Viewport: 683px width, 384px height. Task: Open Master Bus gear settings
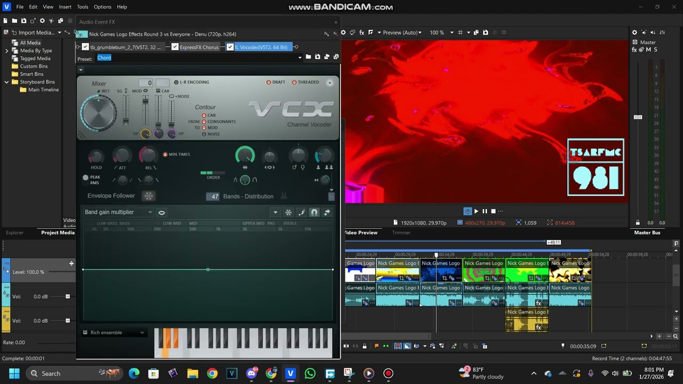tap(634, 33)
